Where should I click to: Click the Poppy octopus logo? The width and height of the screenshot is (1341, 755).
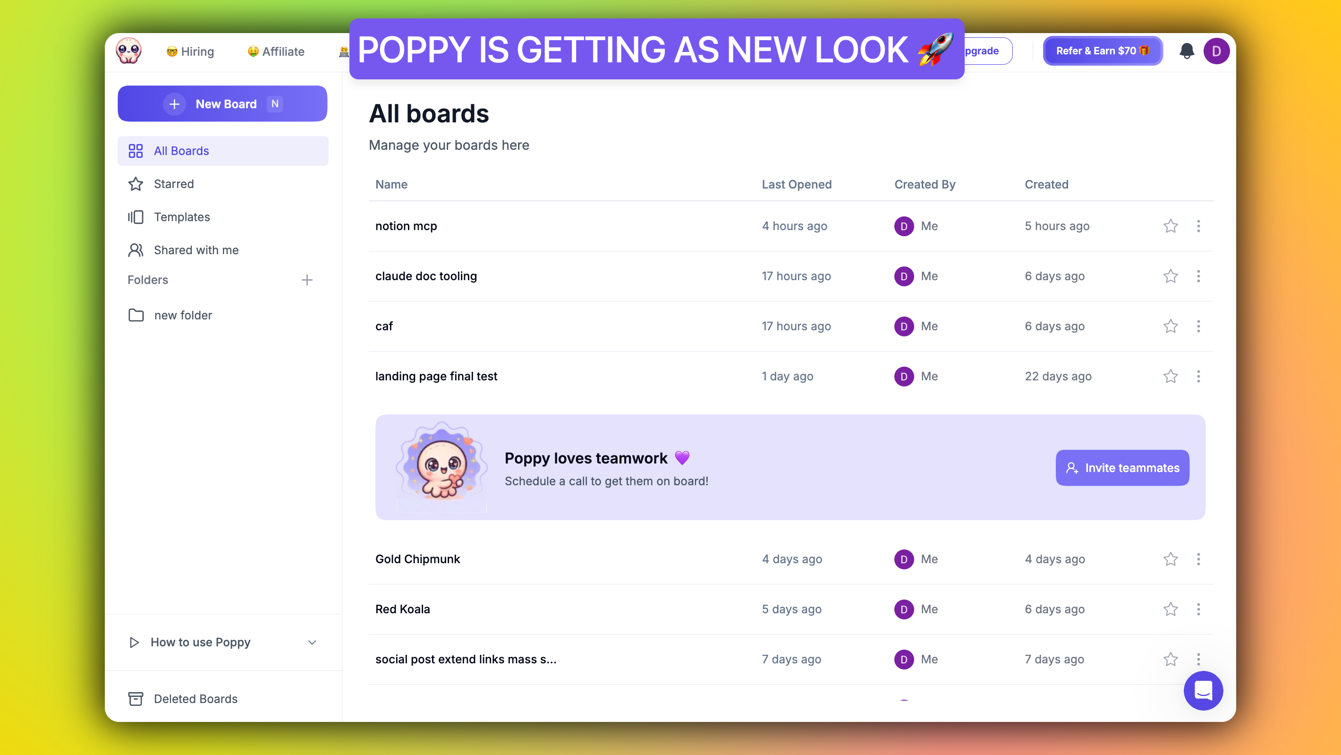tap(128, 51)
